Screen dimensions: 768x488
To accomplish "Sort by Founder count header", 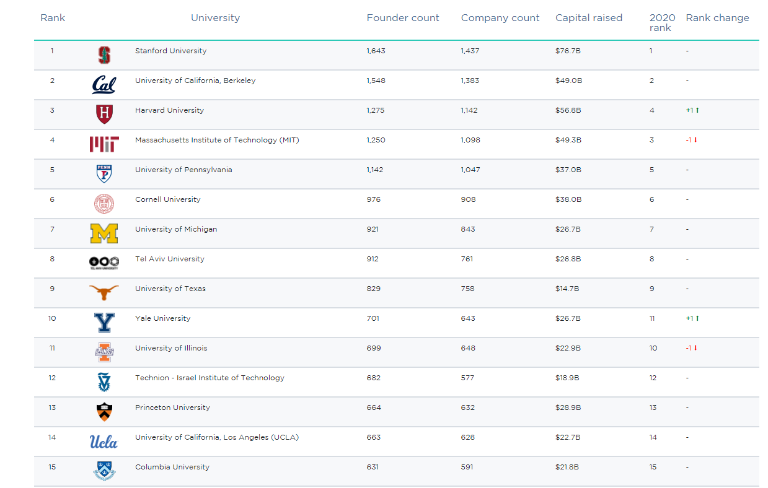I will (403, 18).
